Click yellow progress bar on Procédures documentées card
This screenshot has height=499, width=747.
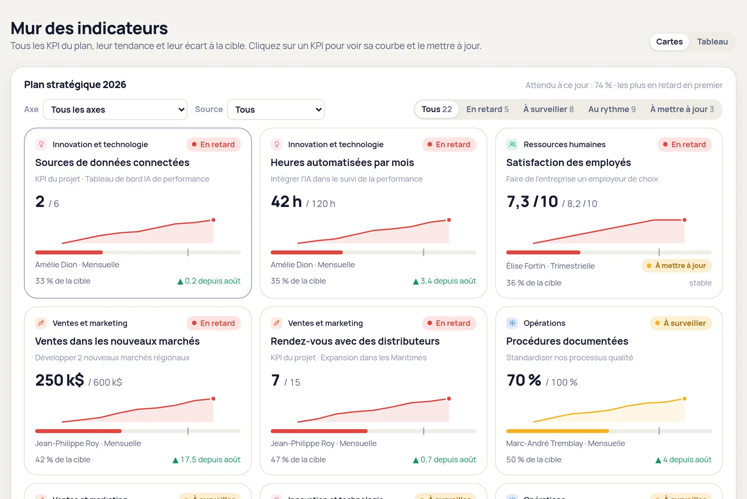tap(609, 431)
